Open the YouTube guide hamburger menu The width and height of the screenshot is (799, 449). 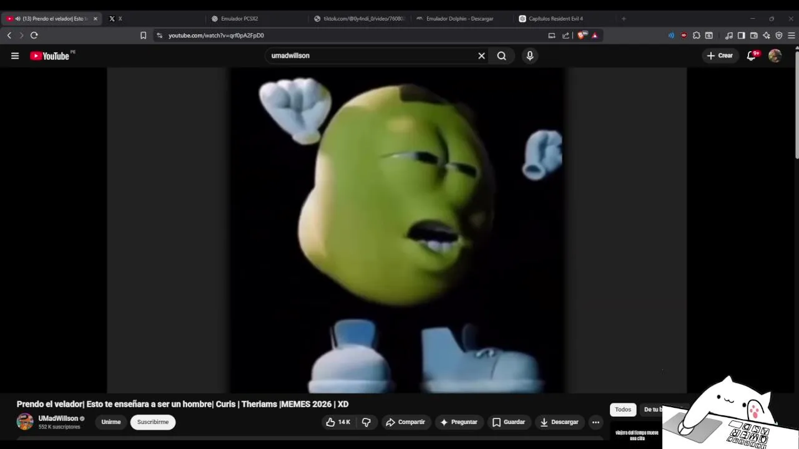click(15, 56)
